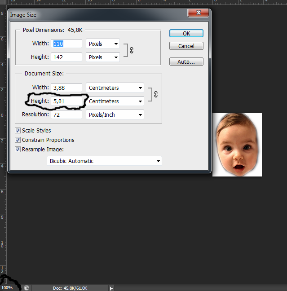Open the document Width Centimeters dropdown
287x291 pixels.
(115, 88)
